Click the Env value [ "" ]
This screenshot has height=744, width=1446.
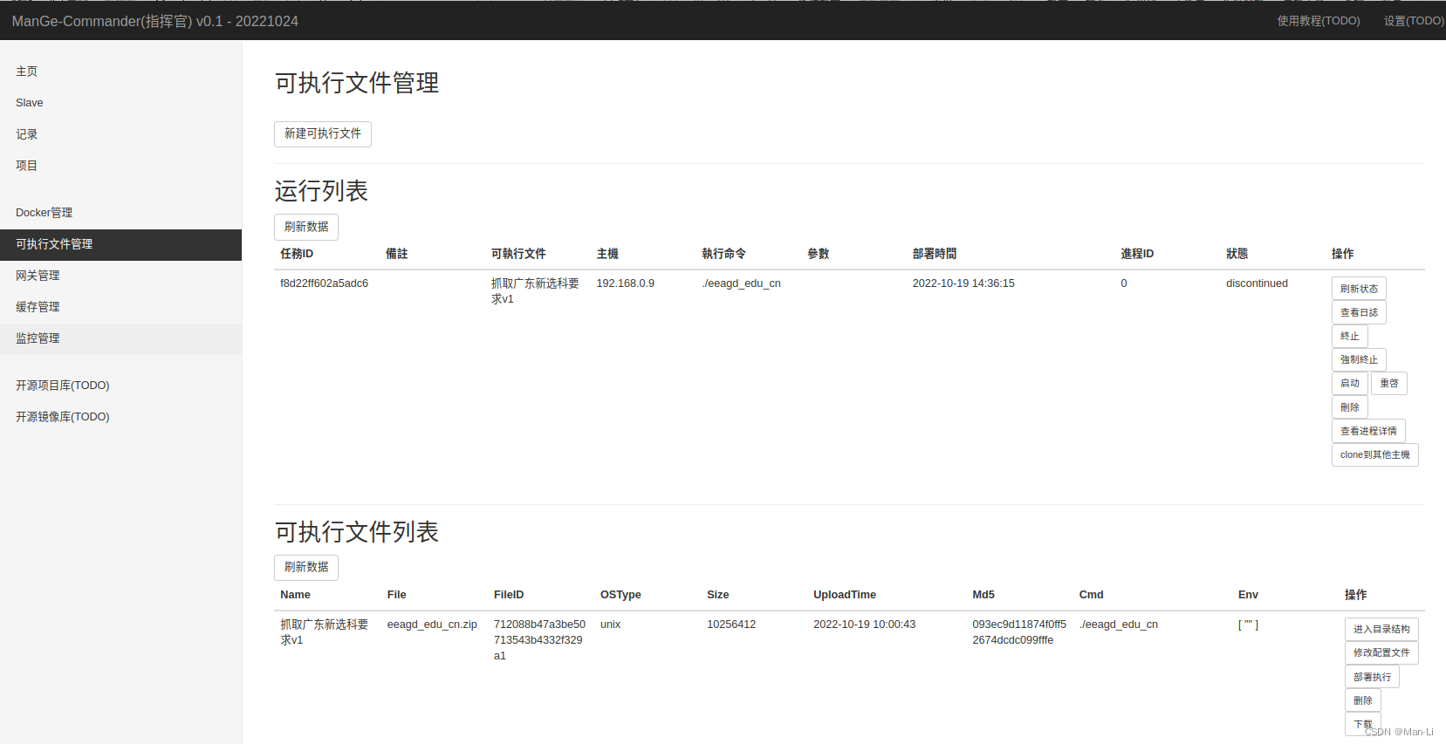point(1248,625)
